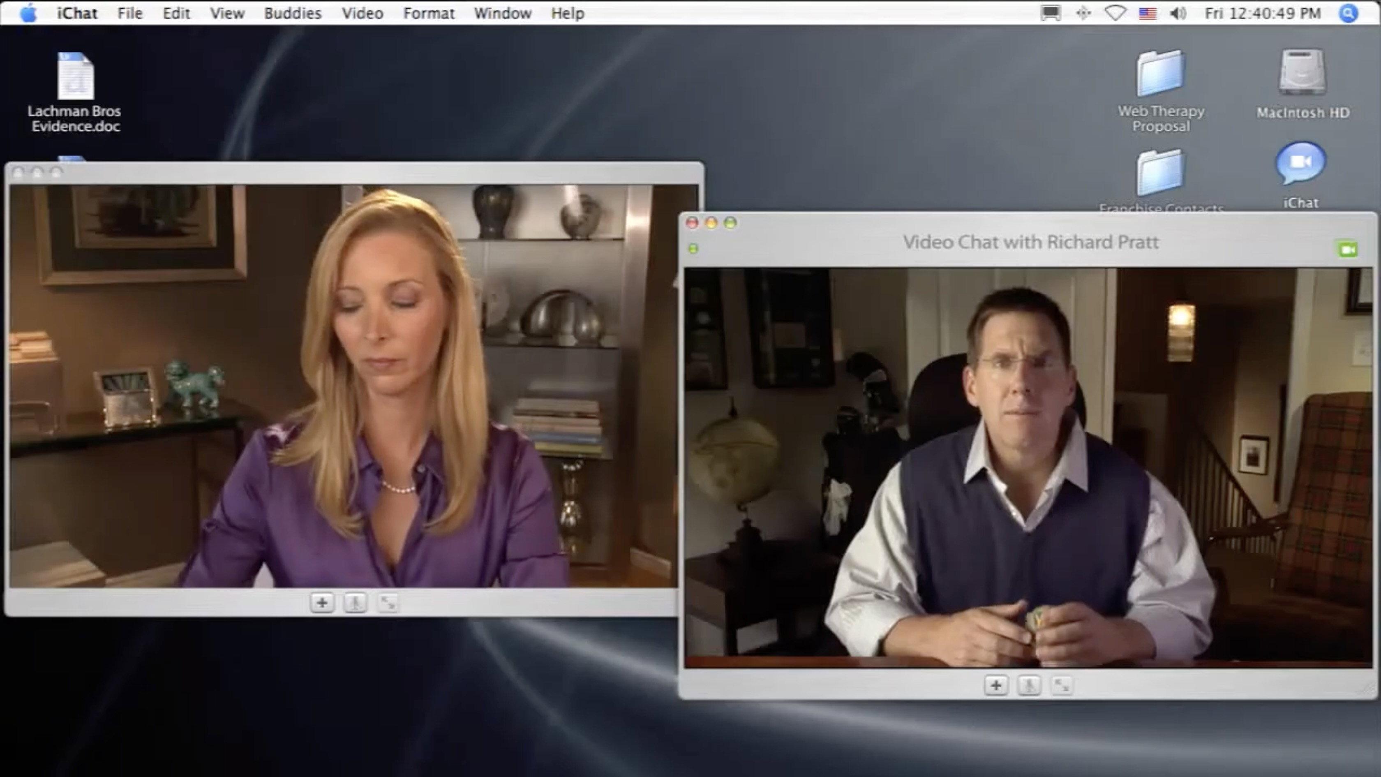Enter full screen in Richard Pratt chat window
The image size is (1381, 777).
pyautogui.click(x=1062, y=685)
